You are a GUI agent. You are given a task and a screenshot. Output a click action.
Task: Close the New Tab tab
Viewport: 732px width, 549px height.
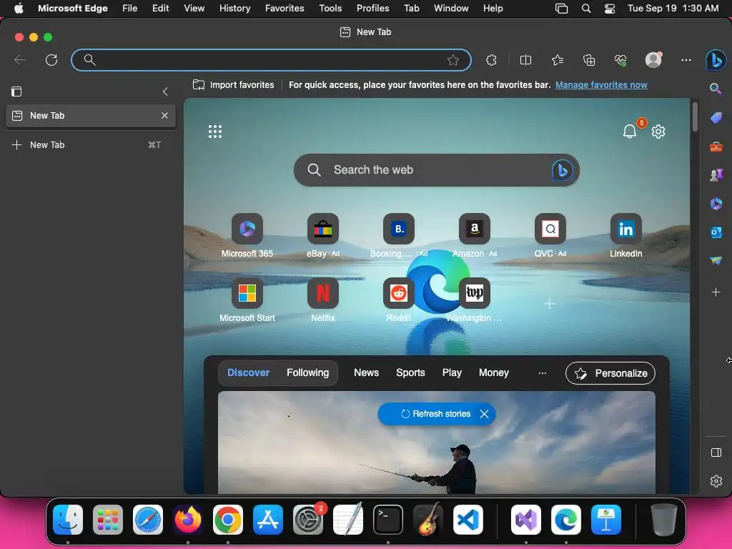click(164, 115)
